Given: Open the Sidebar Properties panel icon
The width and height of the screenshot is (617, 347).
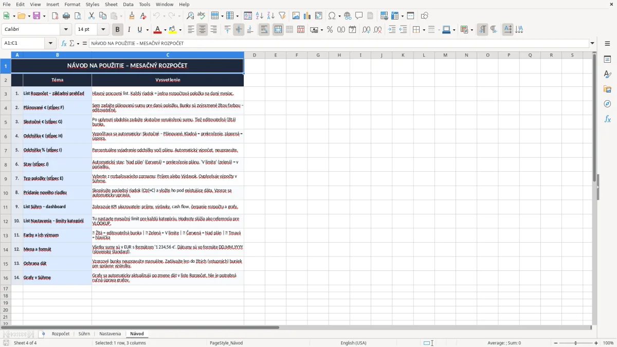Looking at the screenshot, I should [x=607, y=60].
